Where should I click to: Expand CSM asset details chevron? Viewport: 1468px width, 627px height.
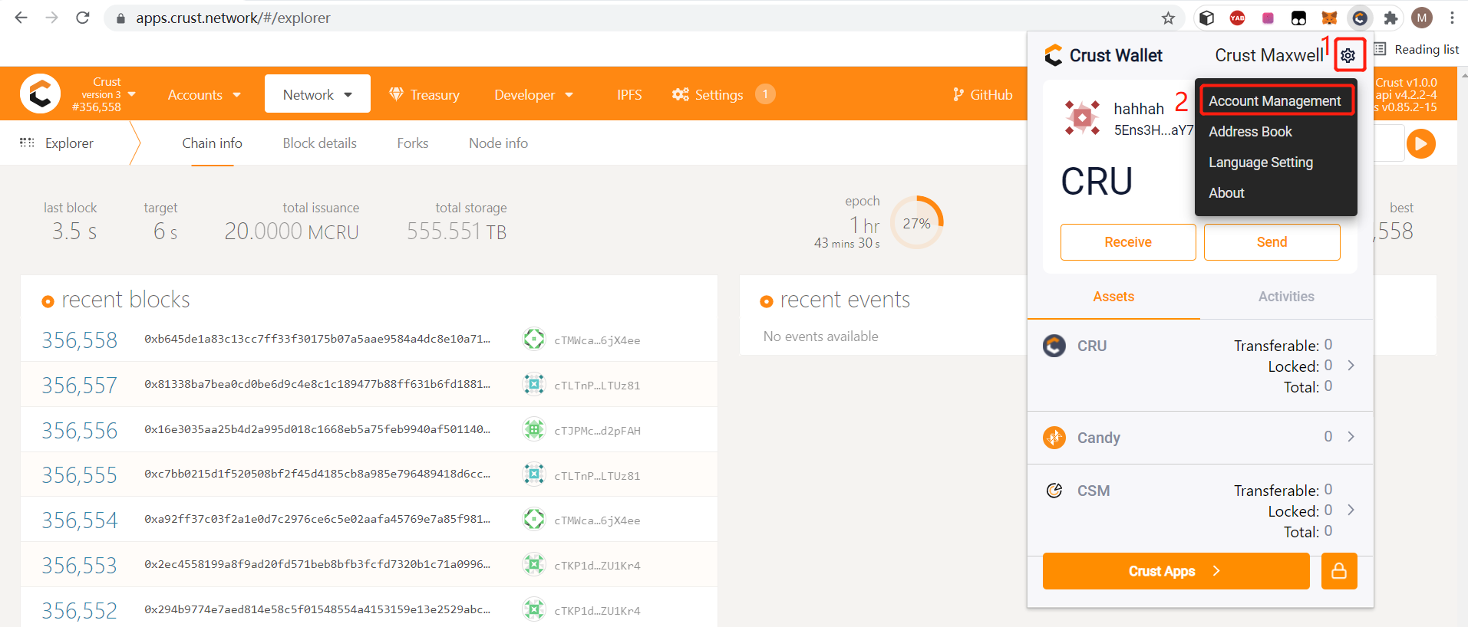coord(1351,510)
